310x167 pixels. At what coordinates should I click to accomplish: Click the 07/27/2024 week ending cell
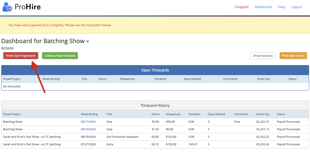tap(88, 144)
